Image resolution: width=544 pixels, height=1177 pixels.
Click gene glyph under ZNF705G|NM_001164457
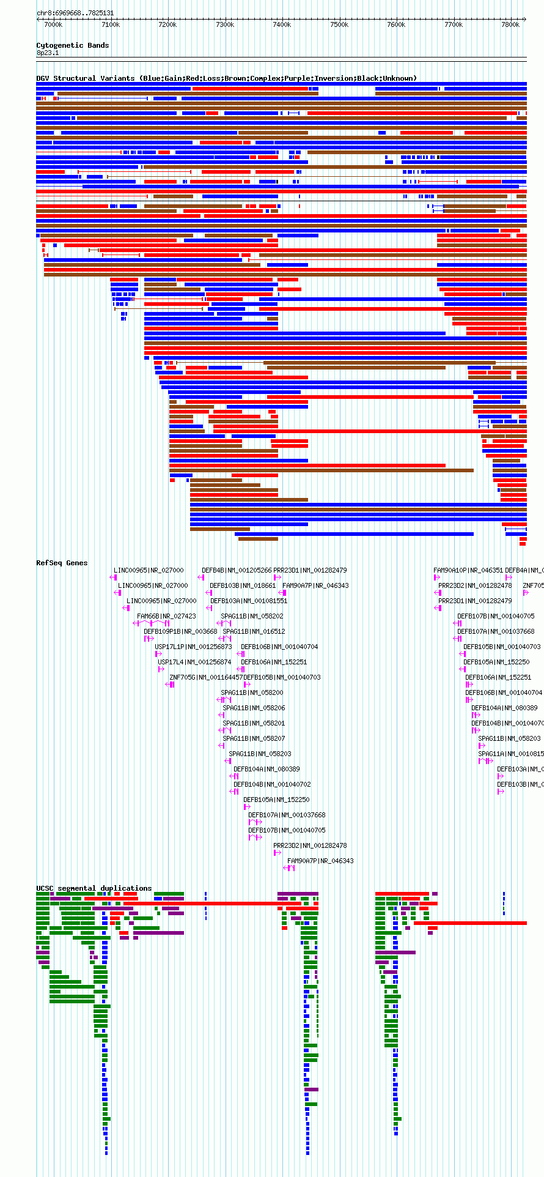point(170,685)
